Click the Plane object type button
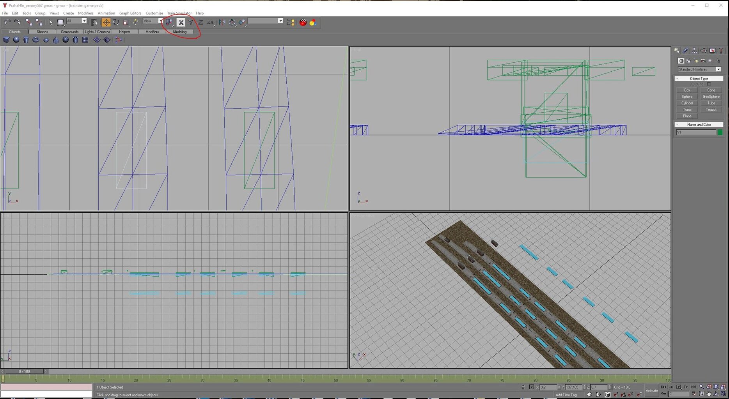The width and height of the screenshot is (729, 399). [687, 116]
